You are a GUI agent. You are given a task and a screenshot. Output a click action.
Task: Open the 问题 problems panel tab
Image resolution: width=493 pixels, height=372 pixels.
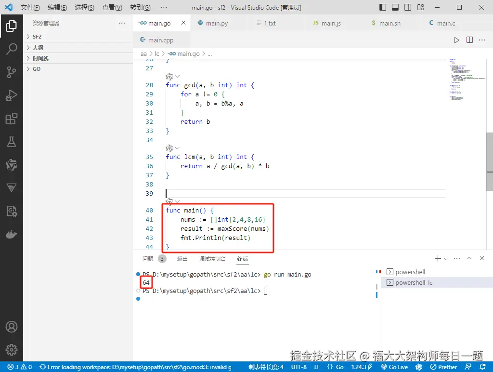click(x=148, y=259)
